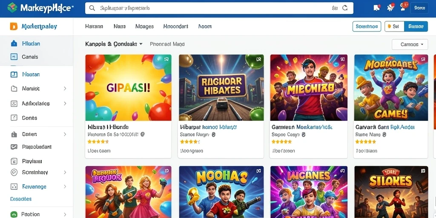Toggle bookmark on MOBUOAKES GAMES card

pos(423,59)
